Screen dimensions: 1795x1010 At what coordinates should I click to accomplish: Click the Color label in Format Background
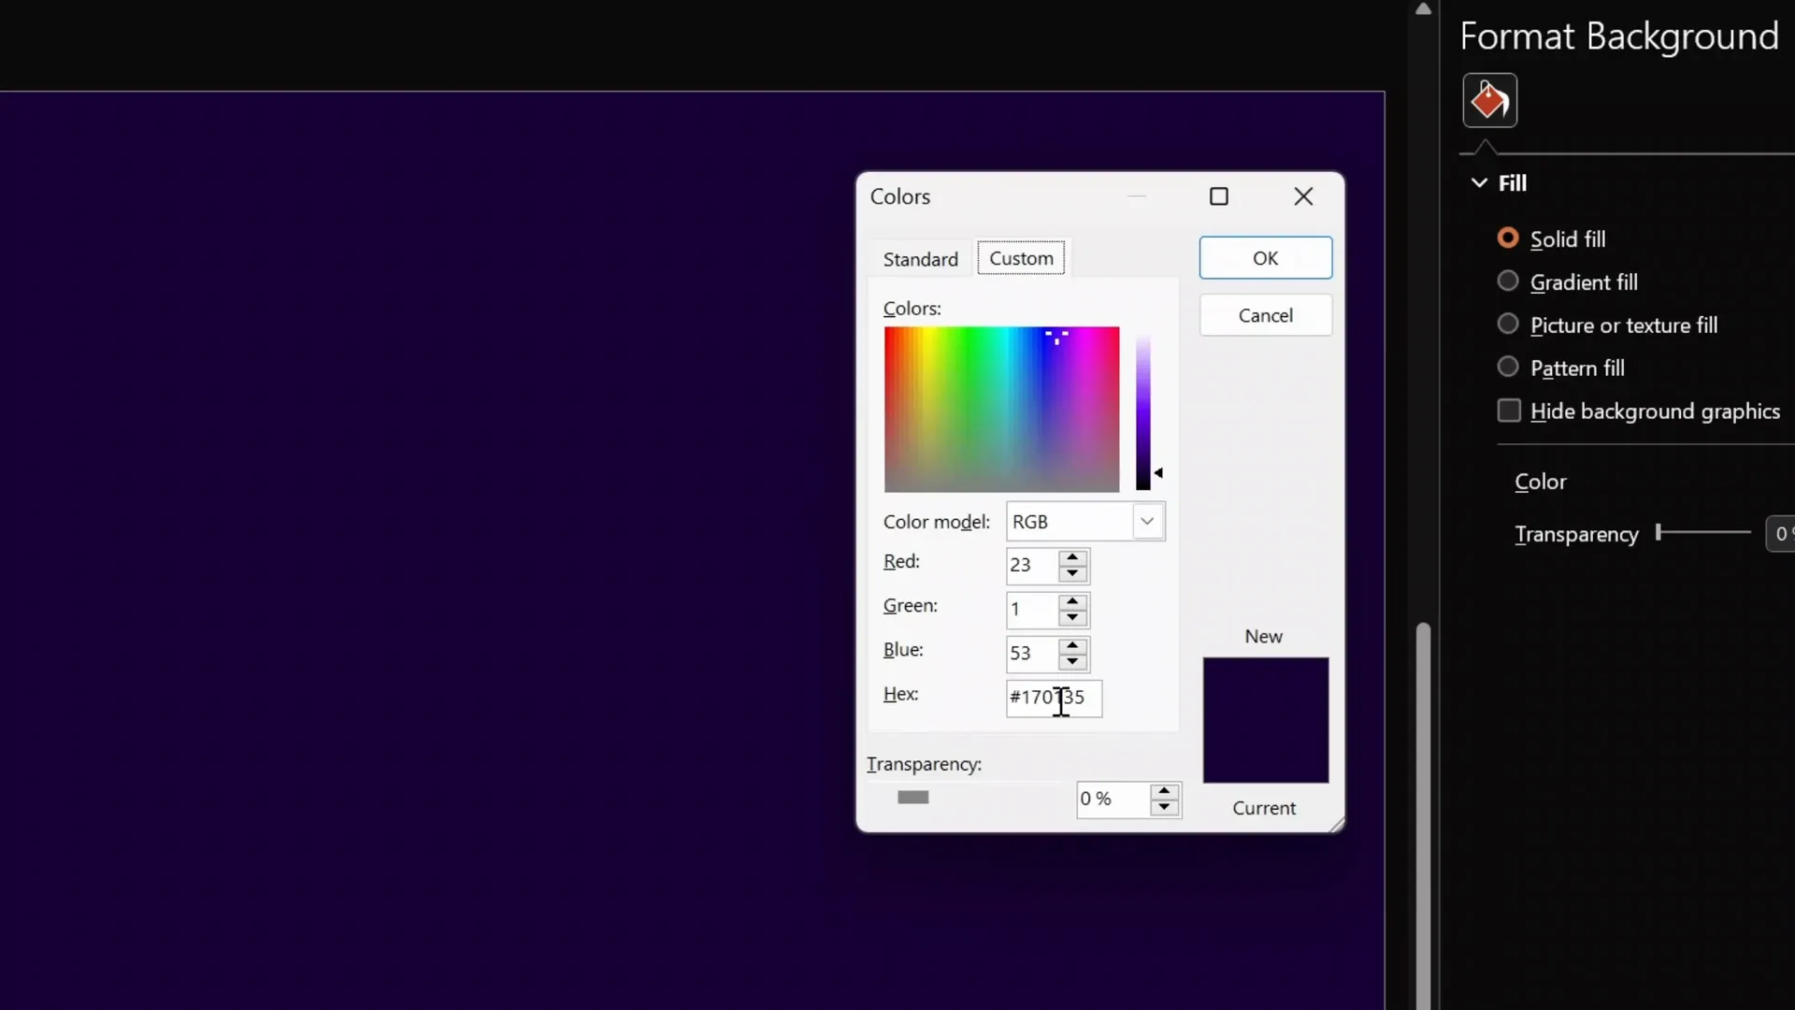pyautogui.click(x=1540, y=482)
